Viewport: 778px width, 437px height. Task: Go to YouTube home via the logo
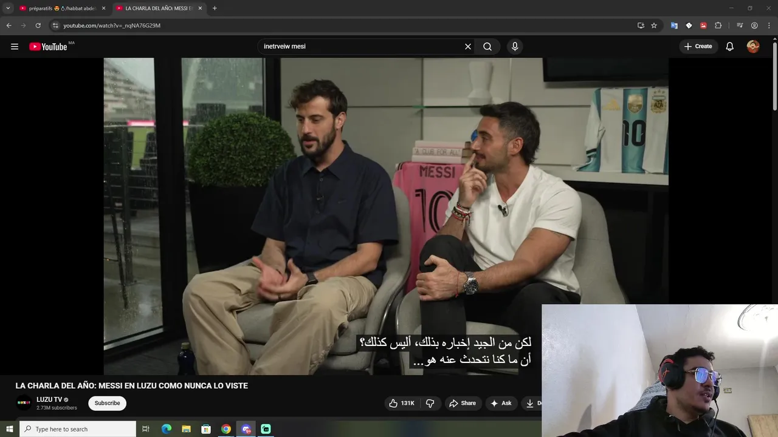pos(48,47)
